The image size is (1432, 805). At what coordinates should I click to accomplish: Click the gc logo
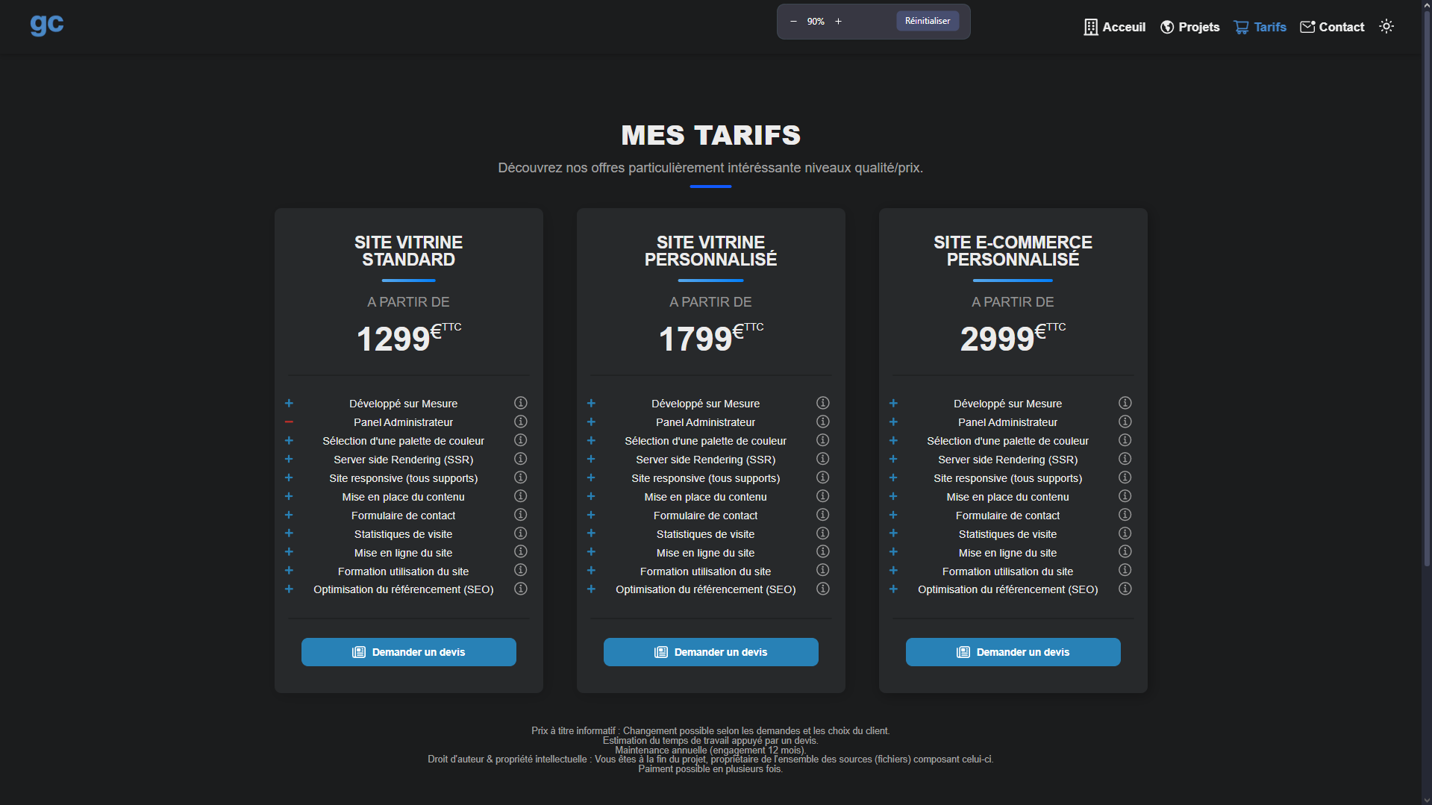pyautogui.click(x=46, y=25)
